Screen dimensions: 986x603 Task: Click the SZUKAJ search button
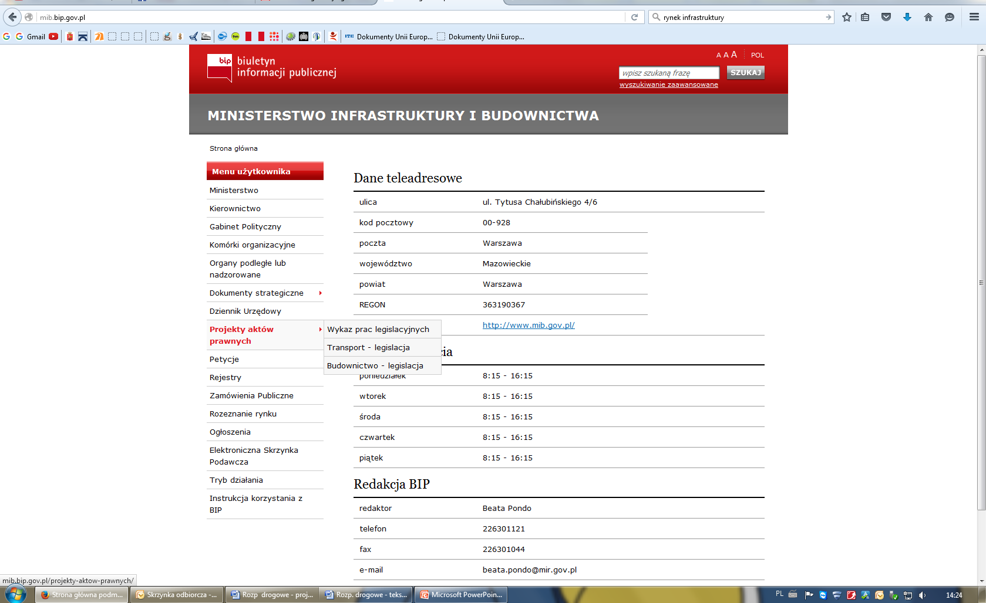(746, 73)
